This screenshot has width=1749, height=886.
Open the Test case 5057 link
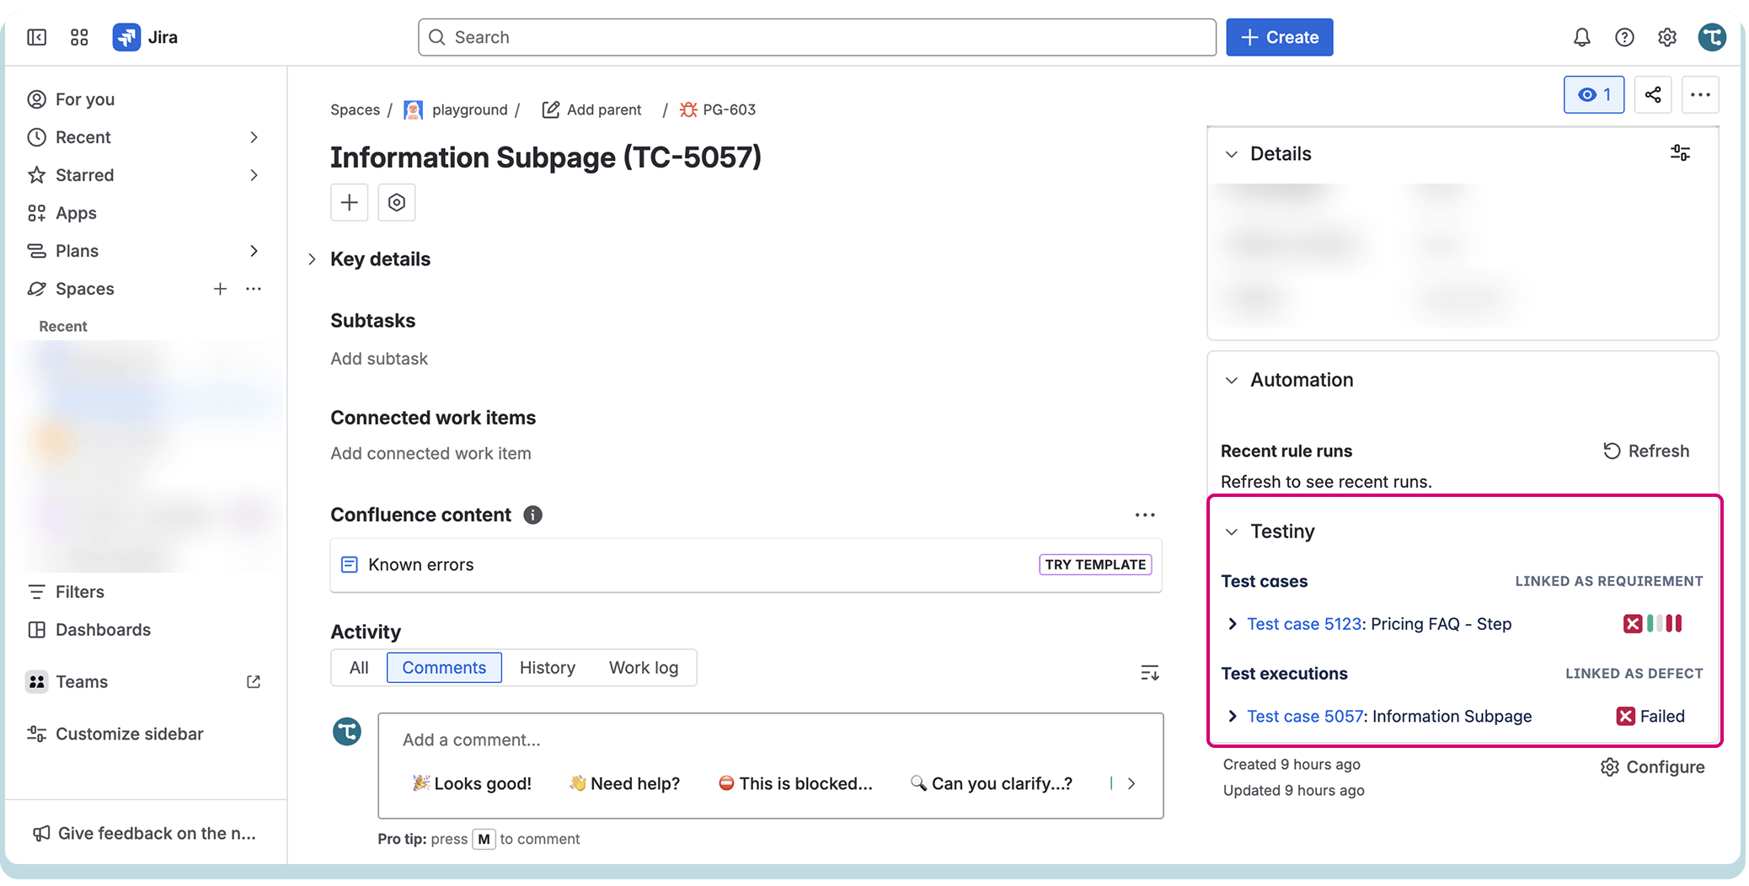(1304, 716)
